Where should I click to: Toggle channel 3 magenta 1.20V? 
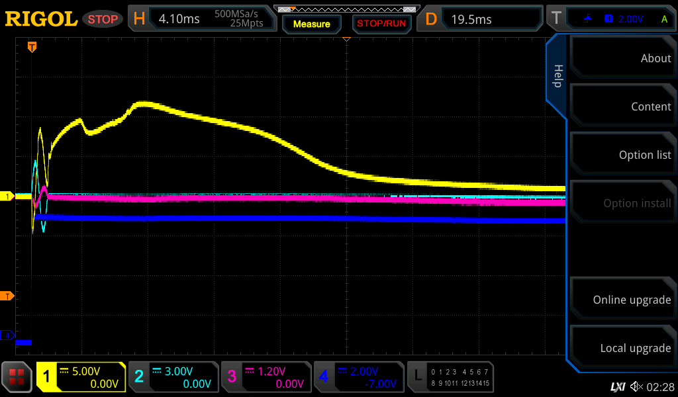coord(266,377)
